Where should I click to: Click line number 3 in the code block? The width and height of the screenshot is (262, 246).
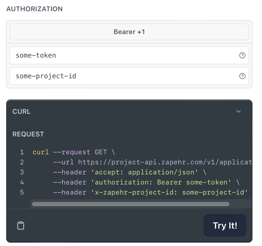22,172
